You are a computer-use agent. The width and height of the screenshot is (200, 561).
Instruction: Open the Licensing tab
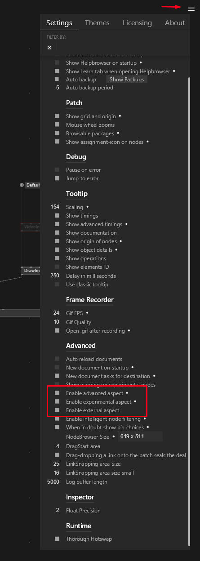[x=137, y=23]
